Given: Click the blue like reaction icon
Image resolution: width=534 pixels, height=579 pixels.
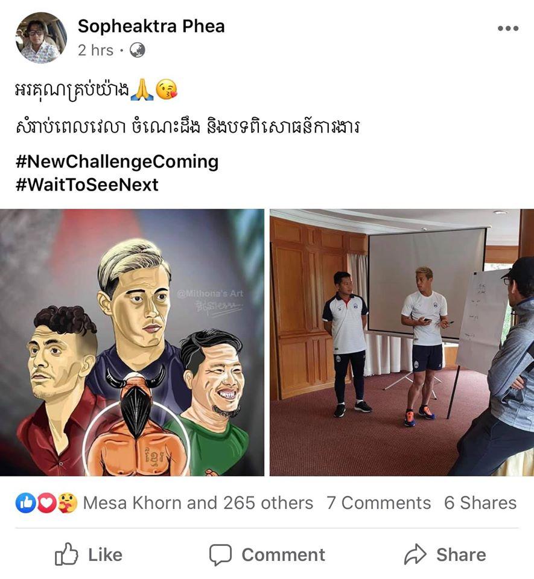Looking at the screenshot, I should [26, 503].
